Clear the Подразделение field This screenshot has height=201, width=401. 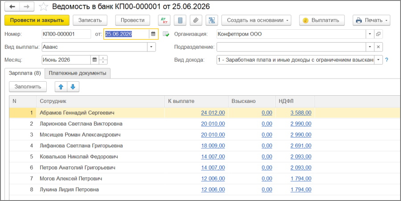[378, 47]
